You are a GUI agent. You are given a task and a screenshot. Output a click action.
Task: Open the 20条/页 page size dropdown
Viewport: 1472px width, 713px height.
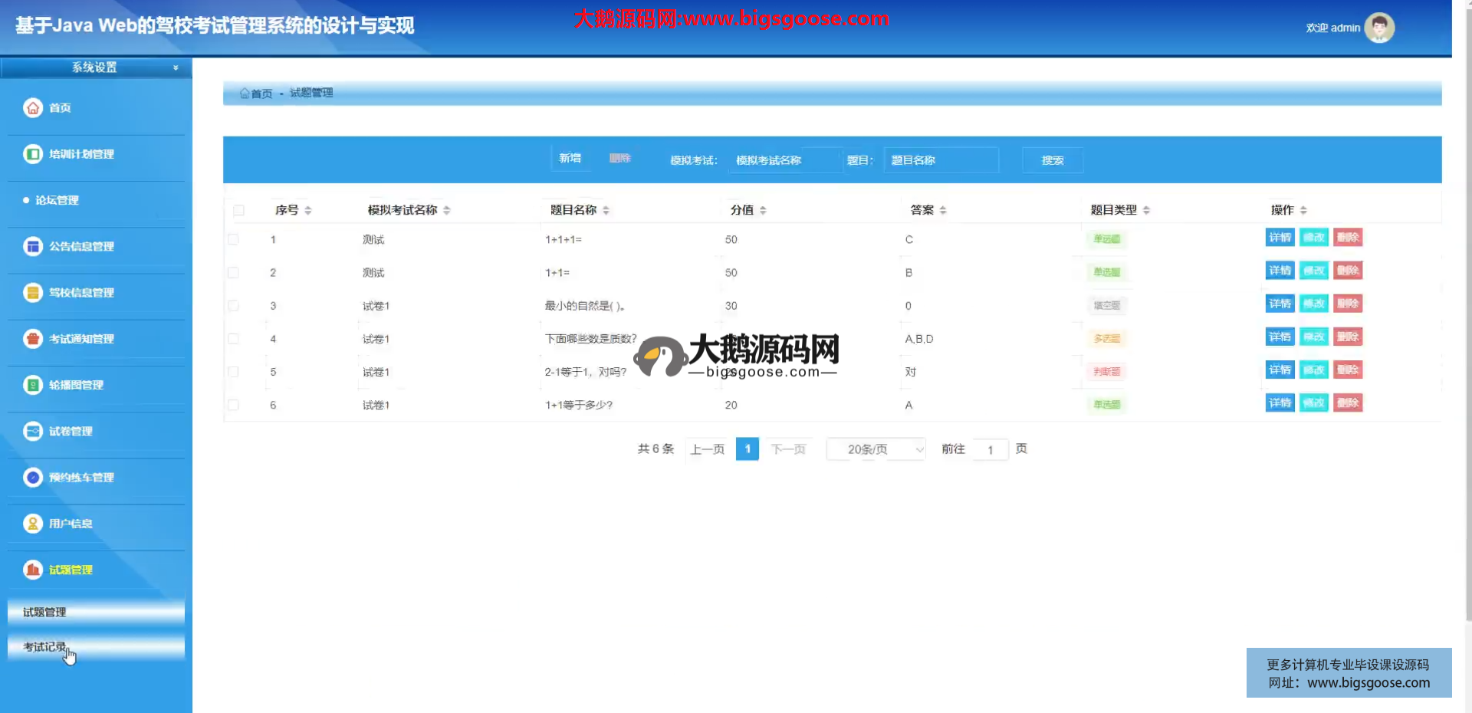pos(876,449)
